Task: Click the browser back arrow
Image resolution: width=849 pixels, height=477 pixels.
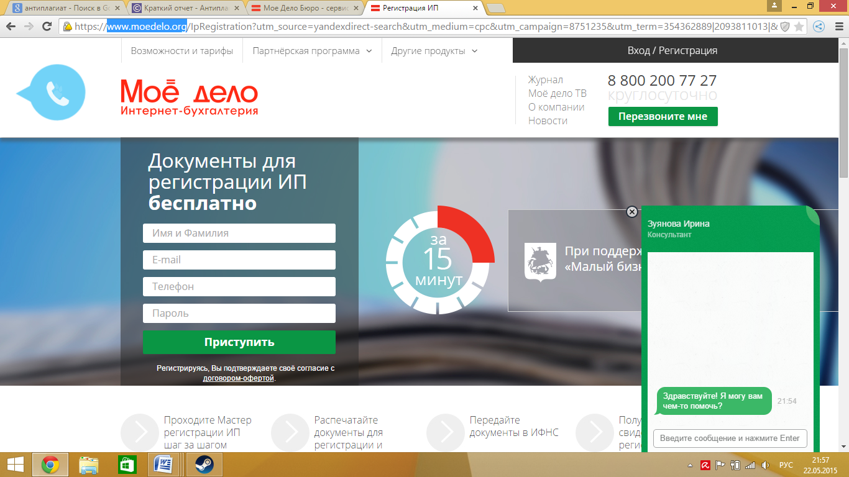Action: click(11, 26)
